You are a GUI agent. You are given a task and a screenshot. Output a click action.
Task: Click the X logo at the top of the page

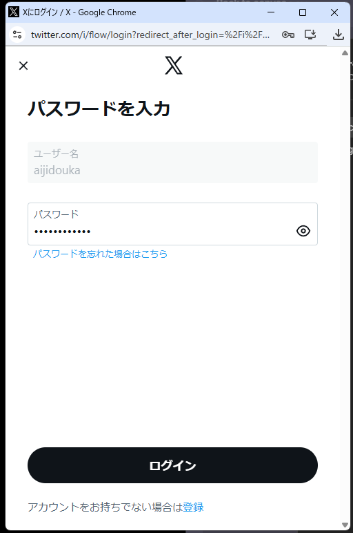point(174,65)
